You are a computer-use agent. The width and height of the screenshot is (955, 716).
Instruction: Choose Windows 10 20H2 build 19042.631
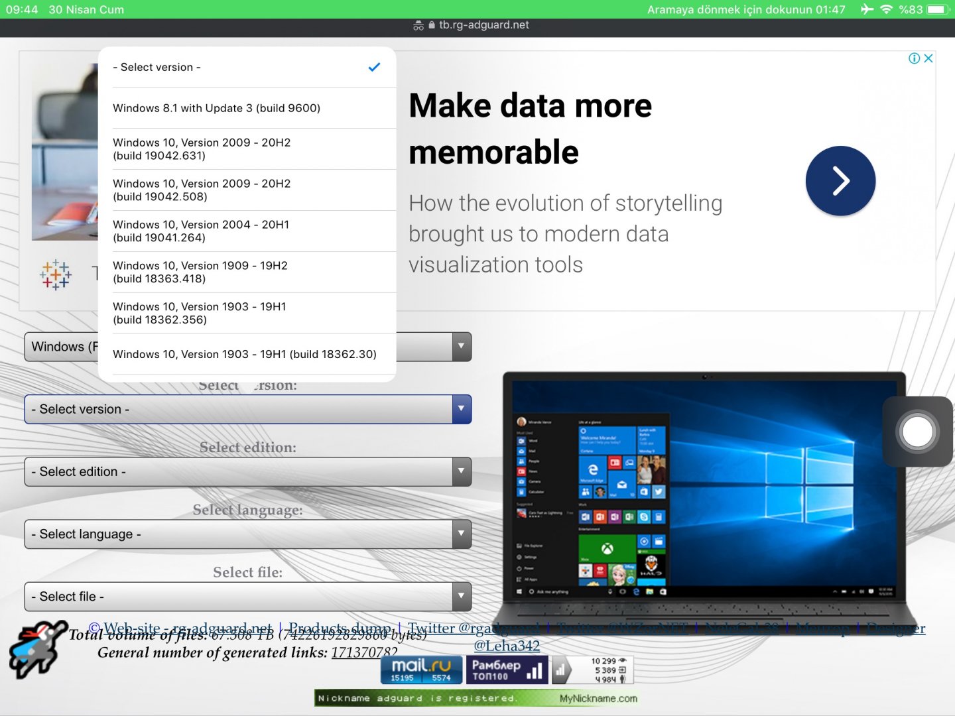point(247,149)
